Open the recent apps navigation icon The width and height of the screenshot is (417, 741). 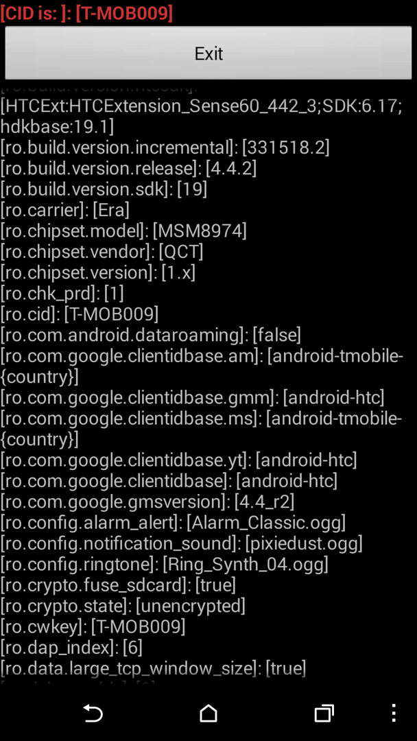[324, 714]
